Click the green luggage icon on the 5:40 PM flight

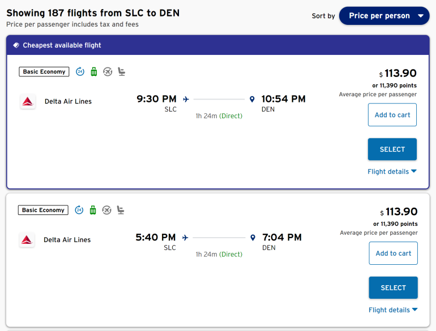click(x=93, y=210)
